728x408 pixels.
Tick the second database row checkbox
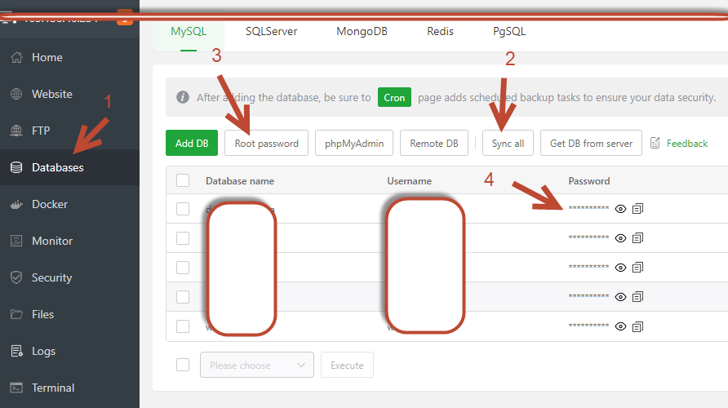183,238
